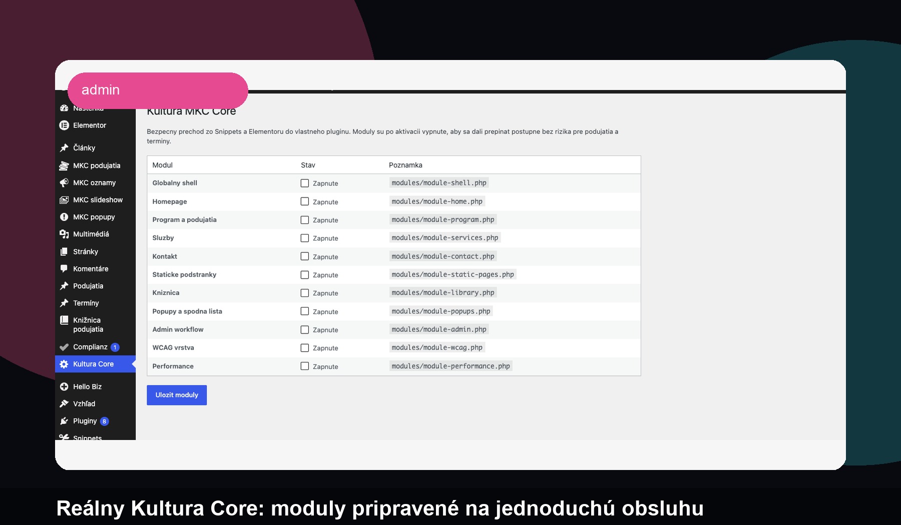Click modules/module-static-pages.php path text

[453, 274]
